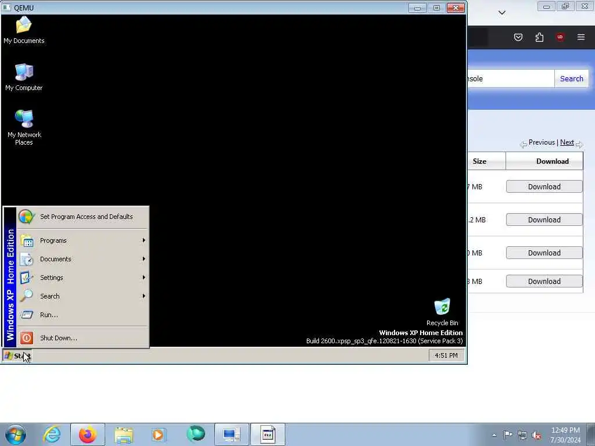Open Windows Explorer folder in taskbar
Image resolution: width=595 pixels, height=446 pixels.
(x=124, y=434)
